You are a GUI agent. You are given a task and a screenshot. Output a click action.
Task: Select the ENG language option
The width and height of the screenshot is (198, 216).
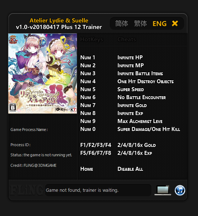[x=159, y=24]
